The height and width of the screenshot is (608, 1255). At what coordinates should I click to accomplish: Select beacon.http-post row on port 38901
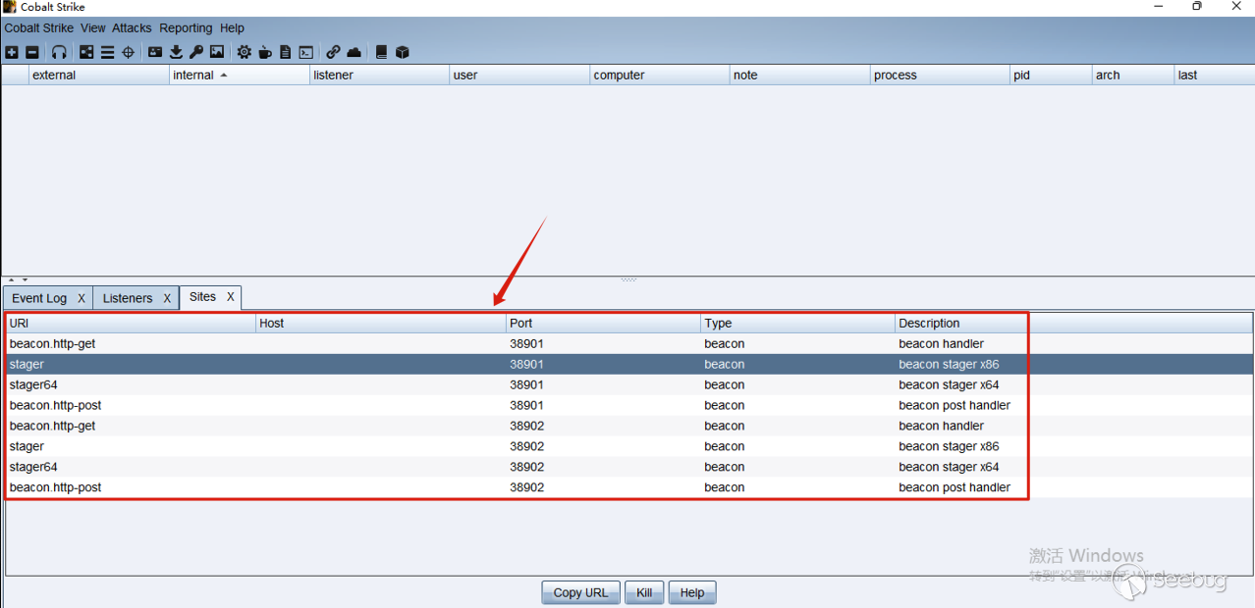[x=628, y=405]
